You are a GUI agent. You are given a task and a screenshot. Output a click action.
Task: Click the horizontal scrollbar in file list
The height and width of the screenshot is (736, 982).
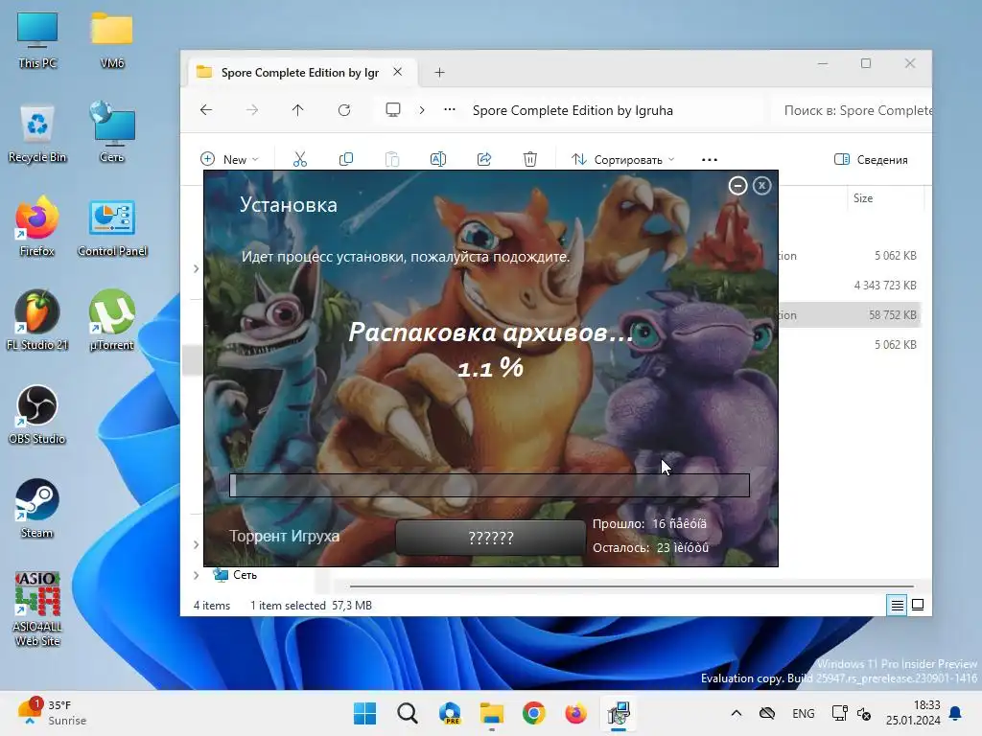(631, 586)
